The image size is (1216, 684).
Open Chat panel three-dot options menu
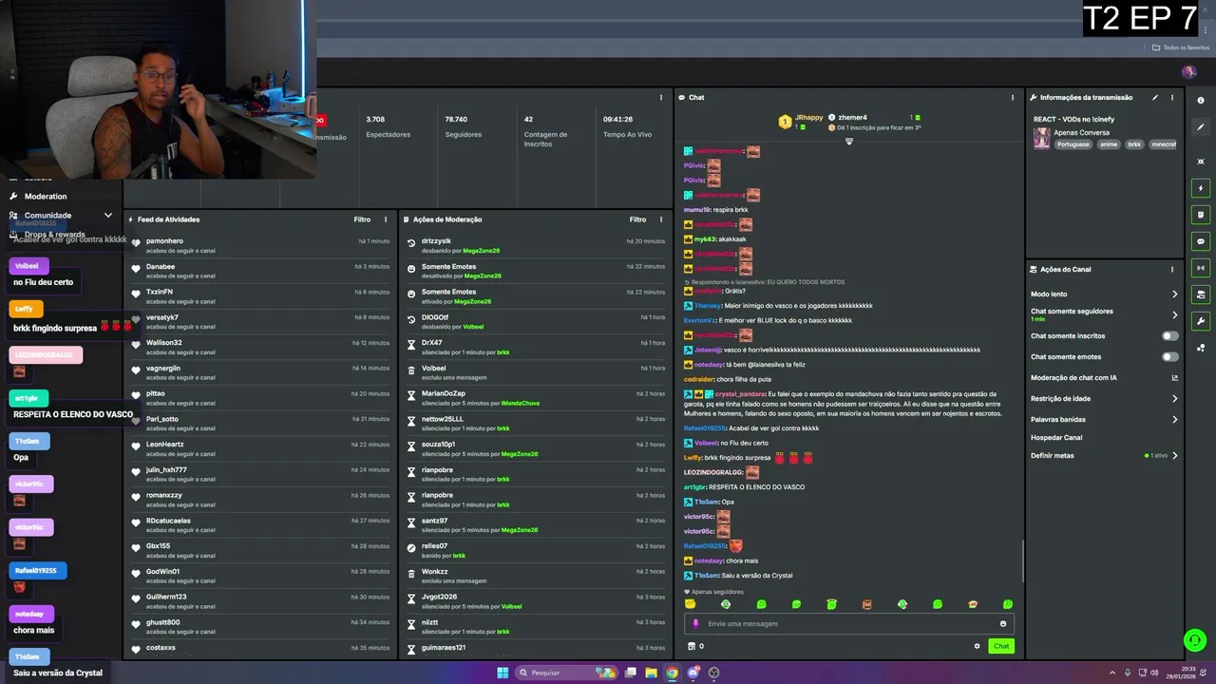click(x=1013, y=97)
